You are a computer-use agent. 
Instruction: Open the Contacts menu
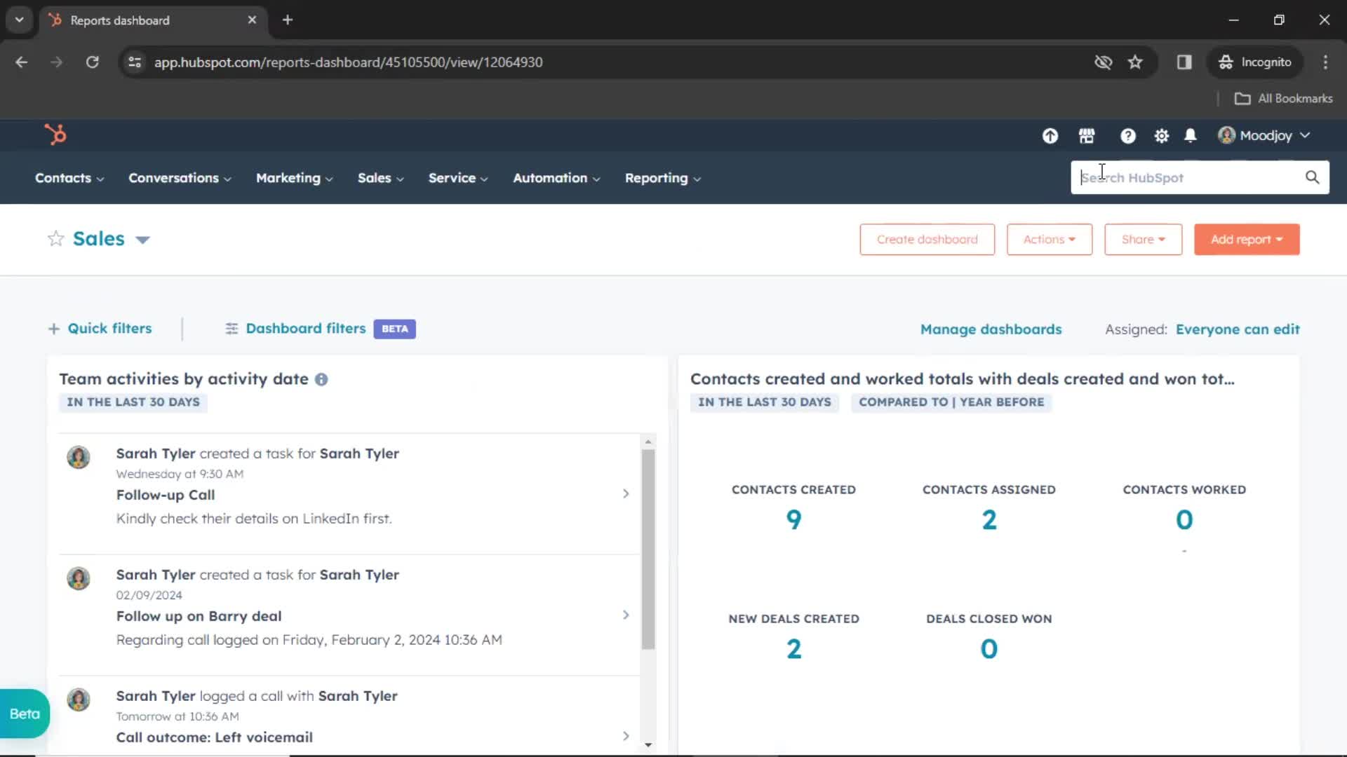[69, 178]
